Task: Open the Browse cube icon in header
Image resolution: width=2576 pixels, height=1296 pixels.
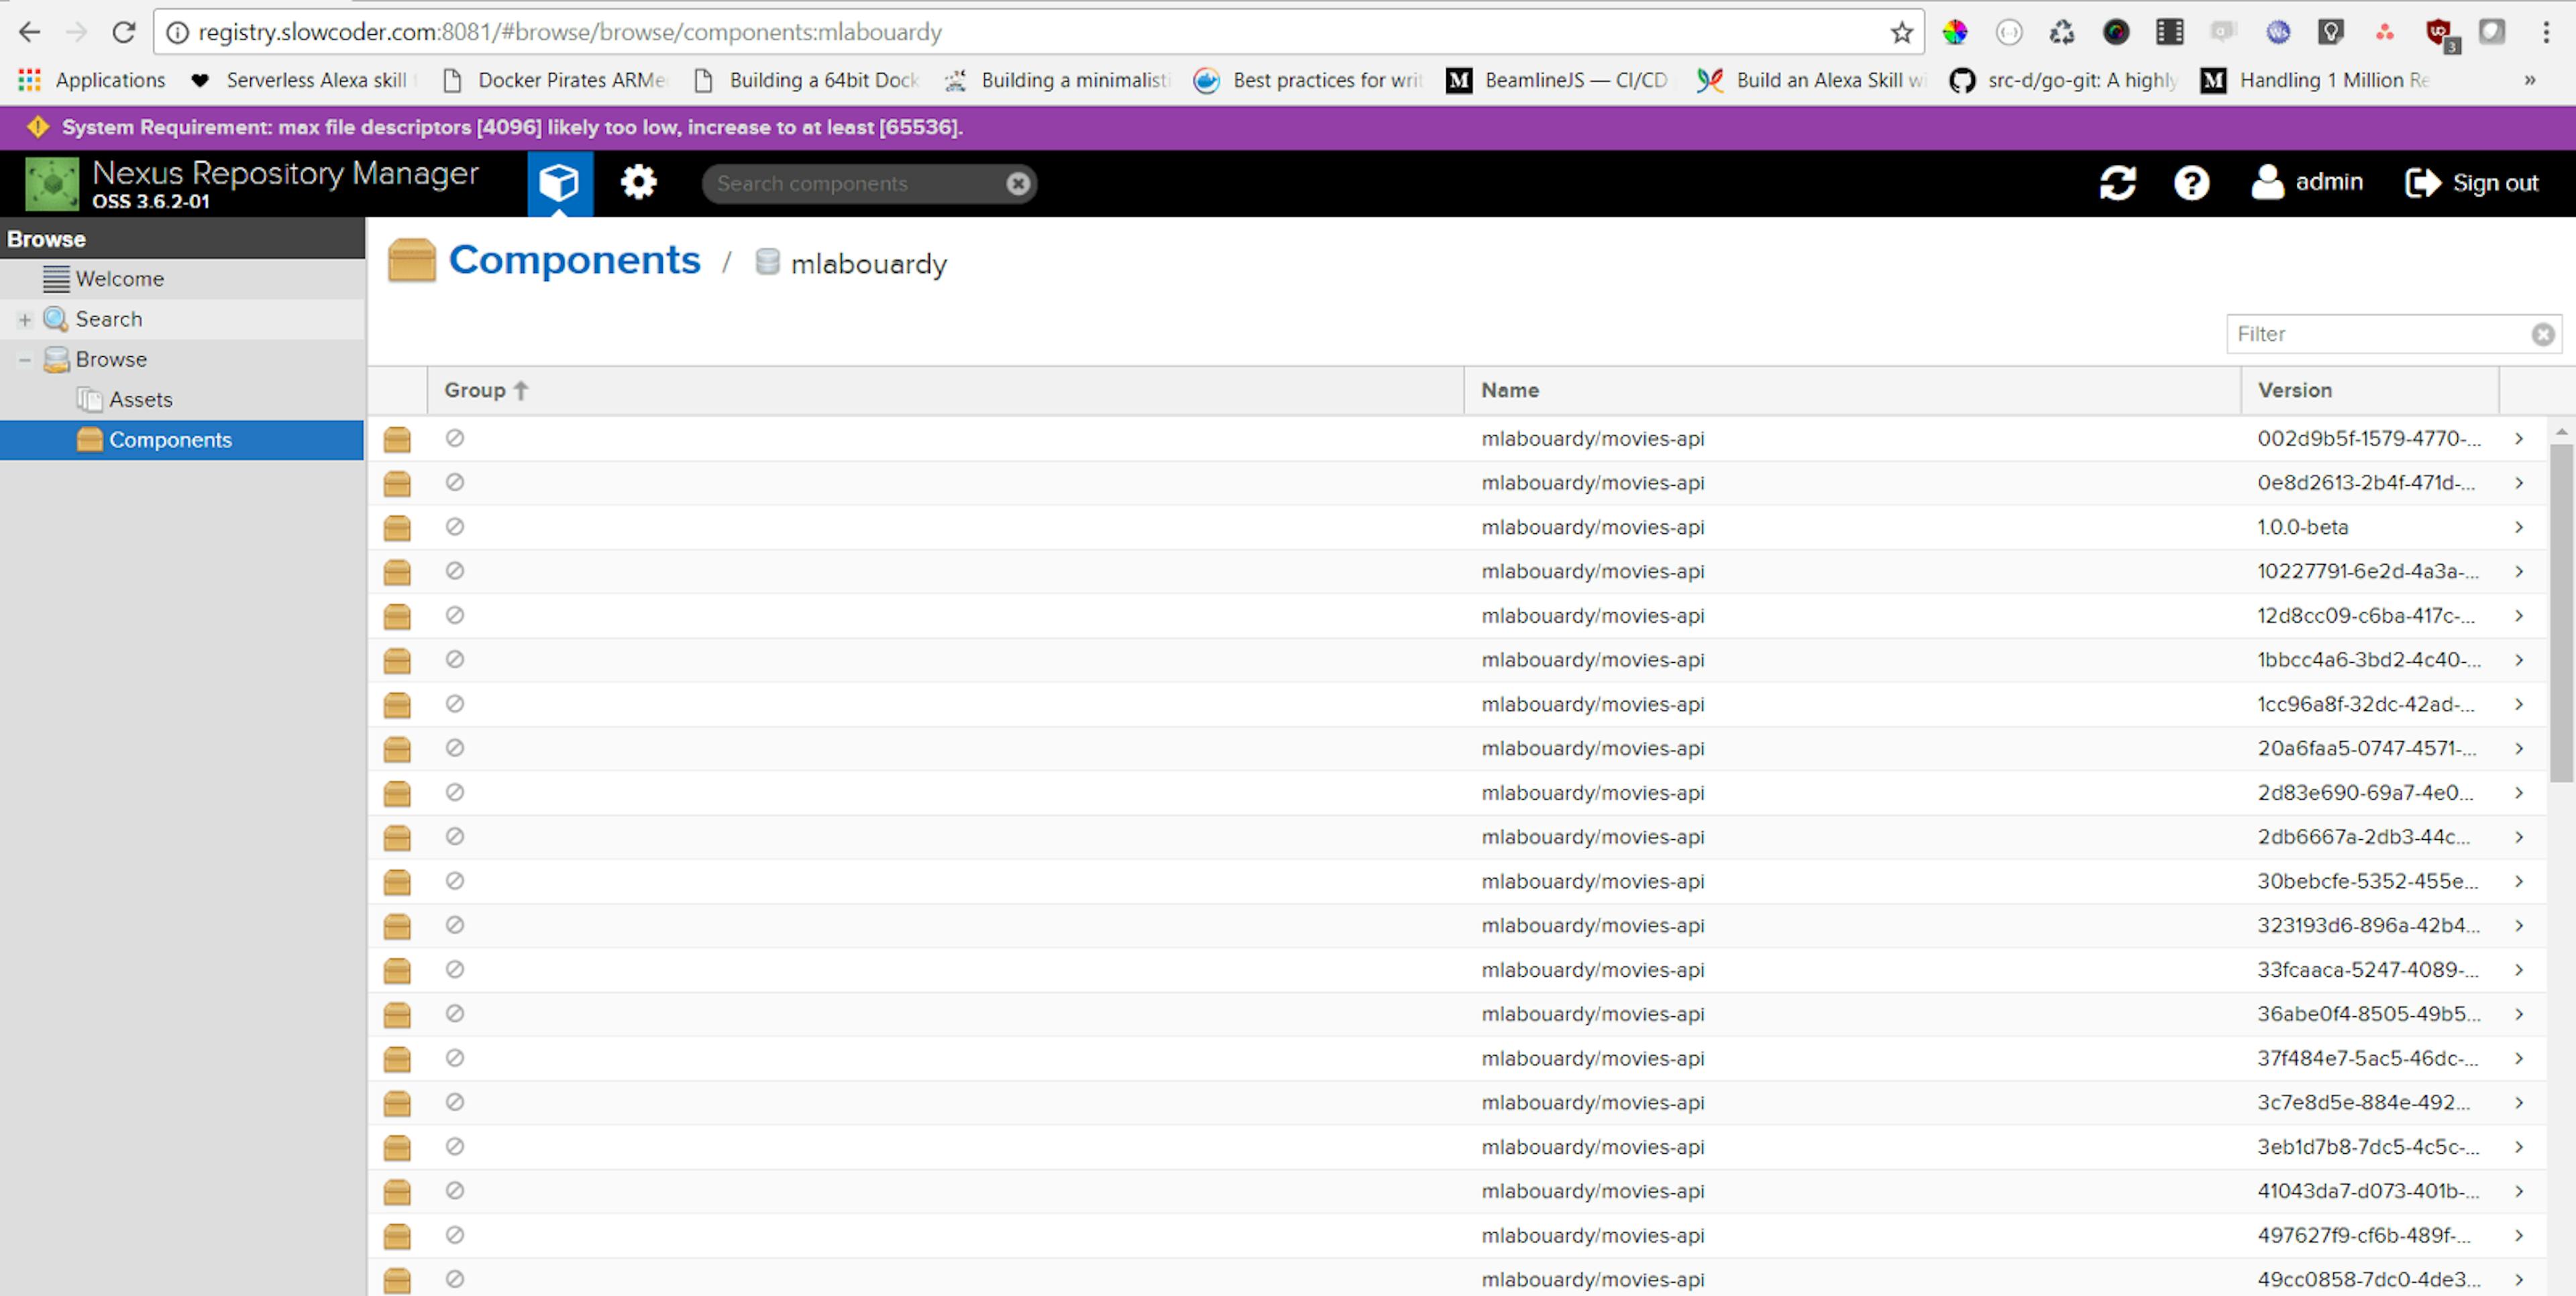Action: click(559, 183)
